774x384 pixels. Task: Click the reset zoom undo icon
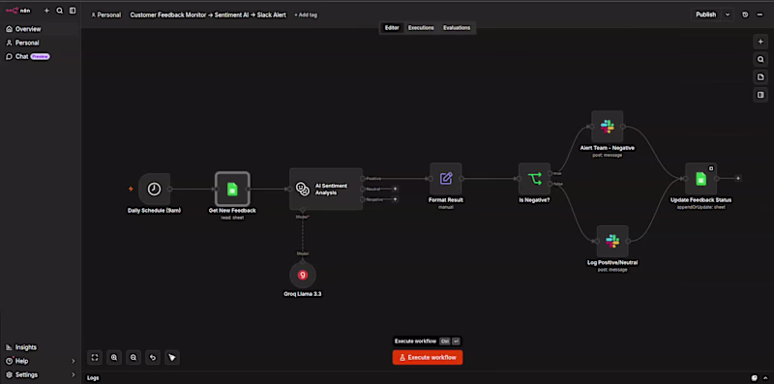point(153,357)
